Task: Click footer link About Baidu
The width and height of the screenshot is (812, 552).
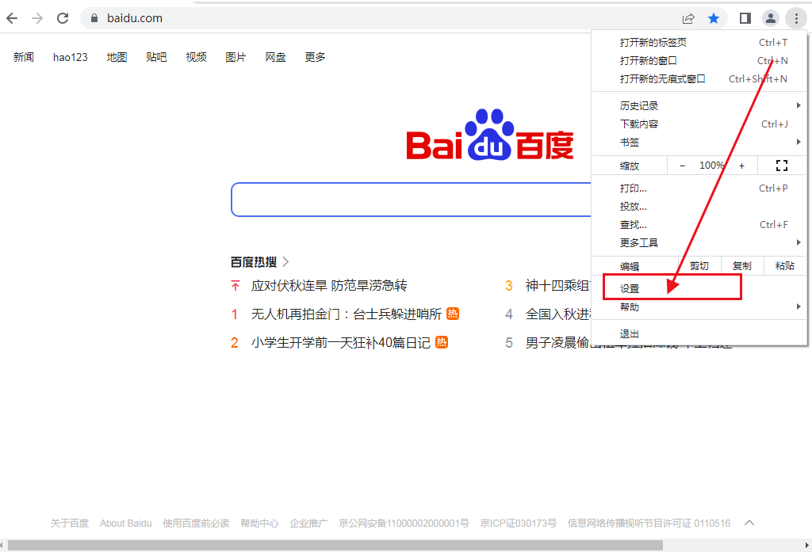Action: pyautogui.click(x=126, y=523)
